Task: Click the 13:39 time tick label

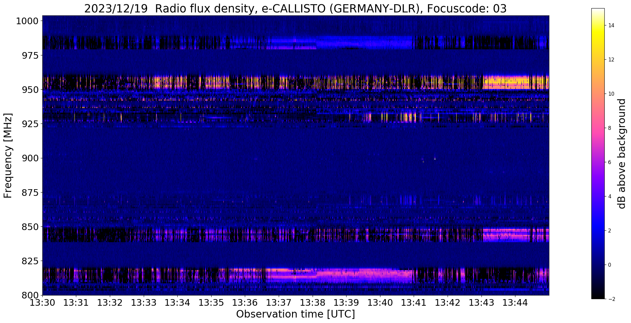Action: (347, 302)
